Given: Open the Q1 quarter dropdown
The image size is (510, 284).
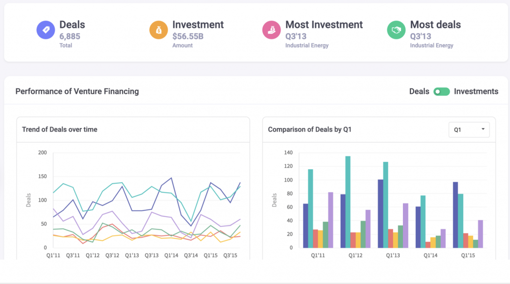Looking at the screenshot, I should [x=469, y=130].
